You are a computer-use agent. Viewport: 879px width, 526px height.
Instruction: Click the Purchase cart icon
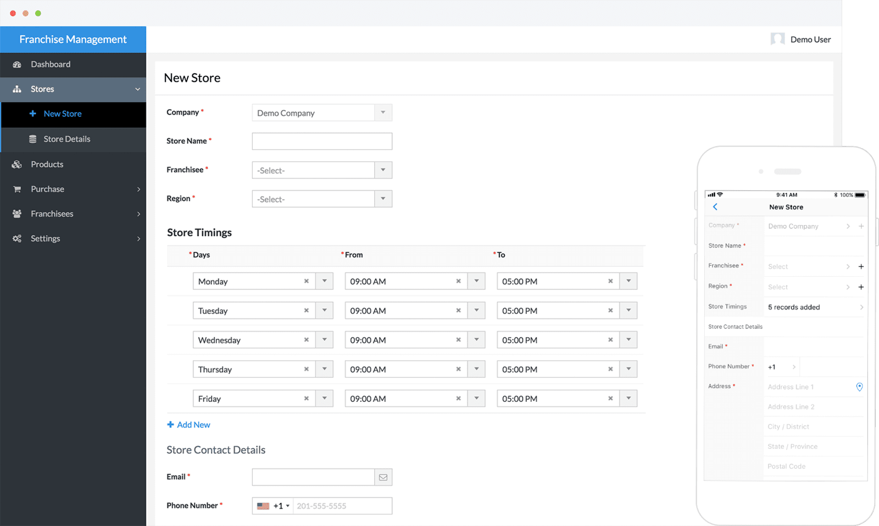[x=17, y=189]
